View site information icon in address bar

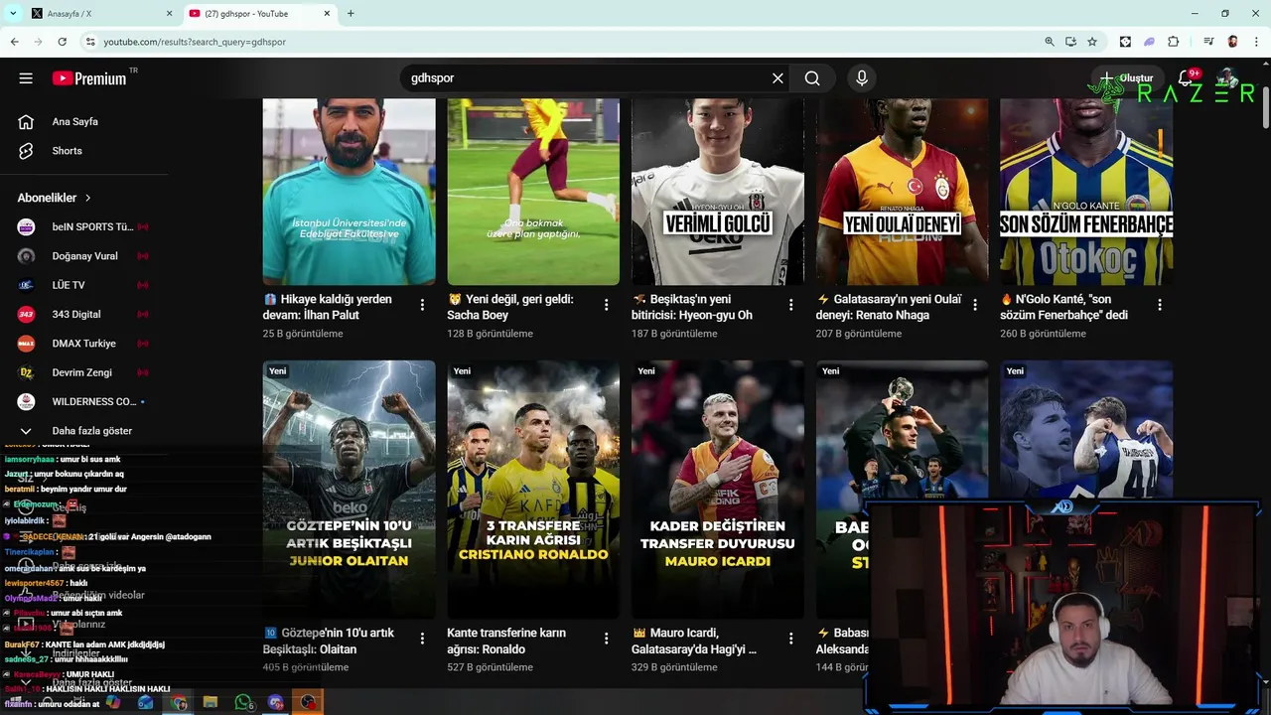tap(90, 42)
